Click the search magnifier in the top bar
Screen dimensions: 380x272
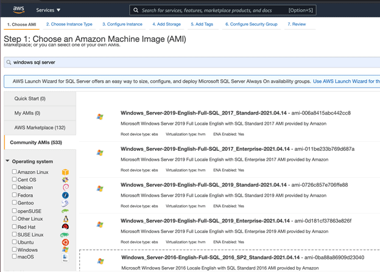(136, 10)
